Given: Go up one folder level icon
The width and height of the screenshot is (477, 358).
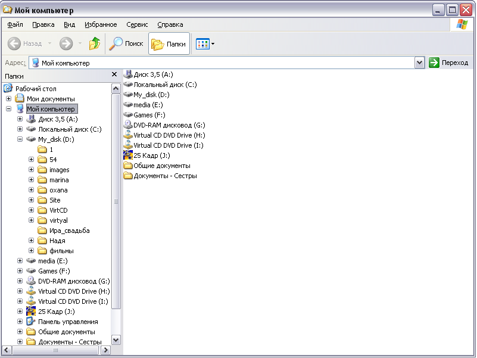Looking at the screenshot, I should (95, 43).
